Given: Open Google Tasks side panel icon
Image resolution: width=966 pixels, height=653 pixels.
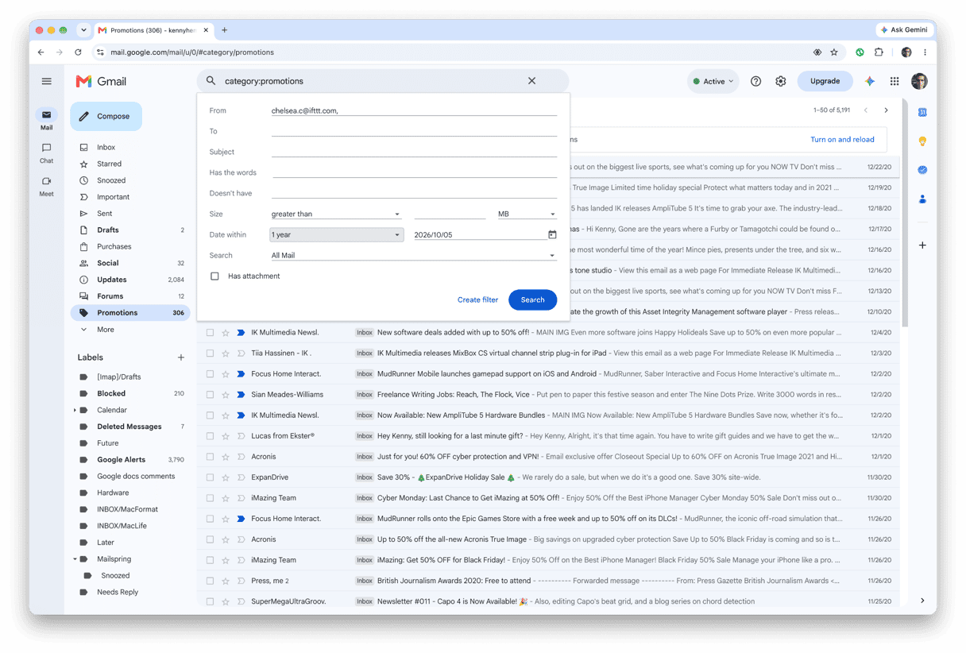Looking at the screenshot, I should click(922, 170).
